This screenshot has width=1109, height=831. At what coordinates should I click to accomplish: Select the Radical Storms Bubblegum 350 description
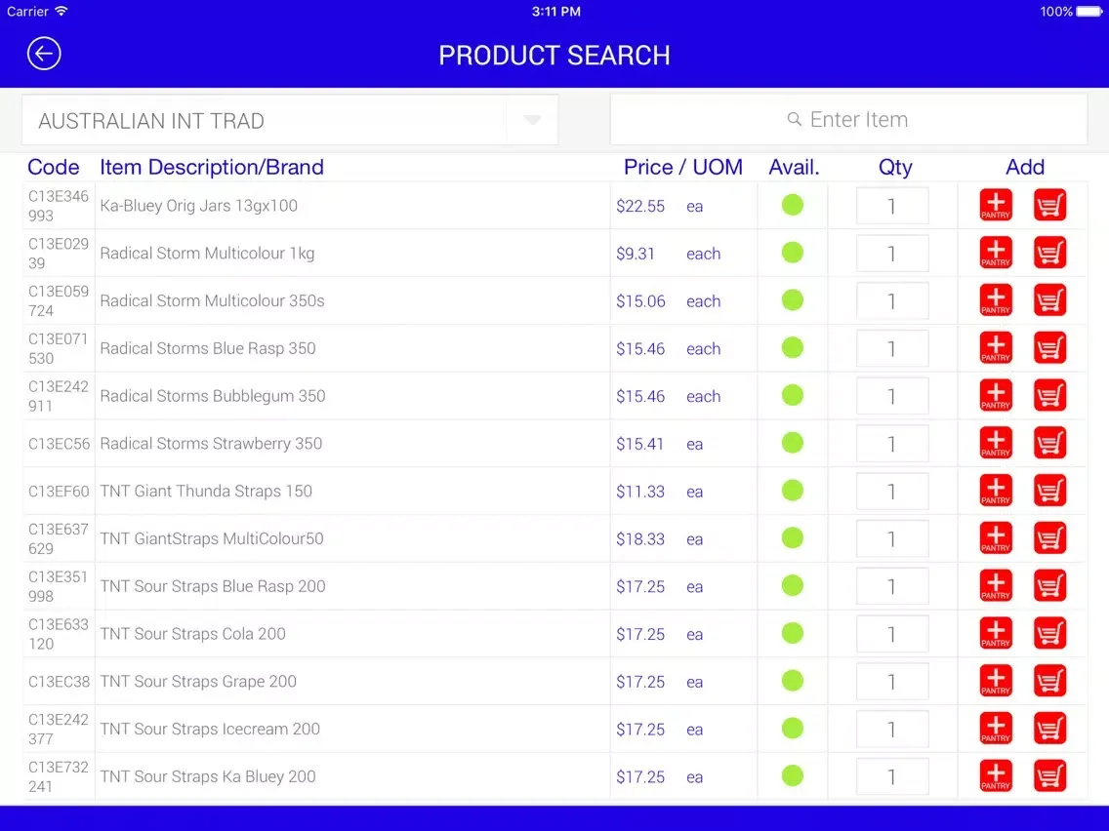pos(213,396)
